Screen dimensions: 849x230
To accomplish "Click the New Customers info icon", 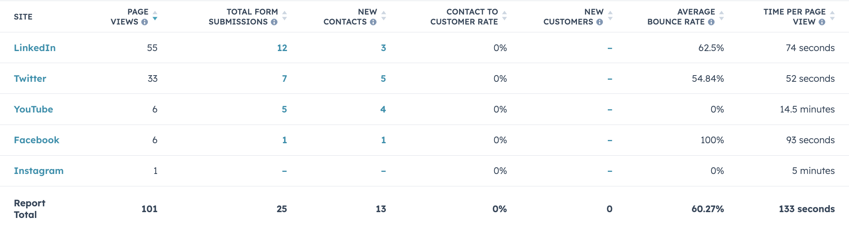I will [x=599, y=22].
